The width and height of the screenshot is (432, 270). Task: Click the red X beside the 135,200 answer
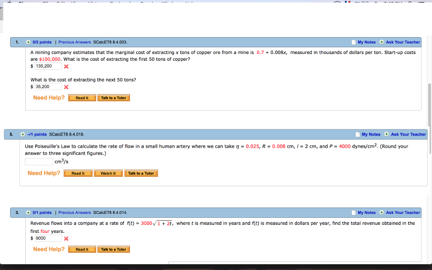pos(66,66)
